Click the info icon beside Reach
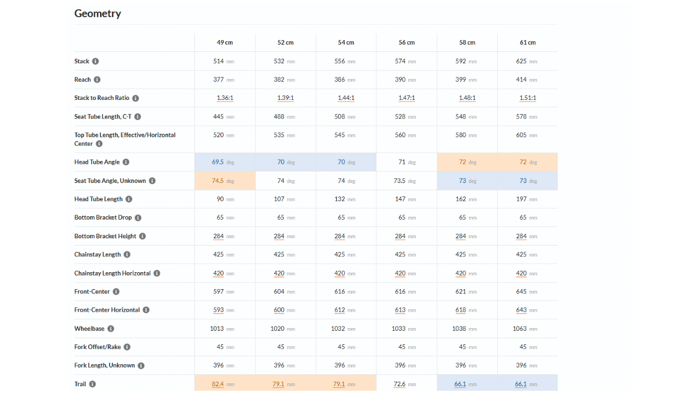Screen dimensions: 699x393 pyautogui.click(x=97, y=80)
